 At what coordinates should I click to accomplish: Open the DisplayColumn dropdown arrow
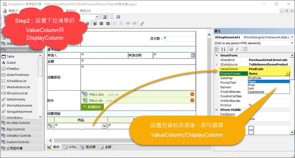point(287,74)
